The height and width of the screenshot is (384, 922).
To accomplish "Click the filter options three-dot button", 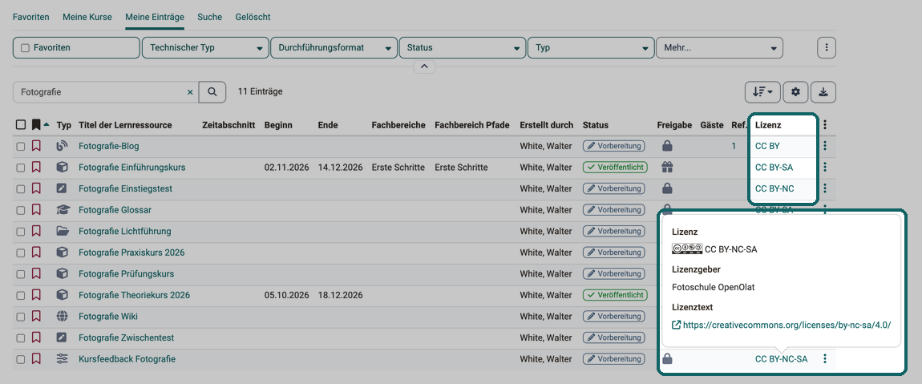I will tap(827, 47).
